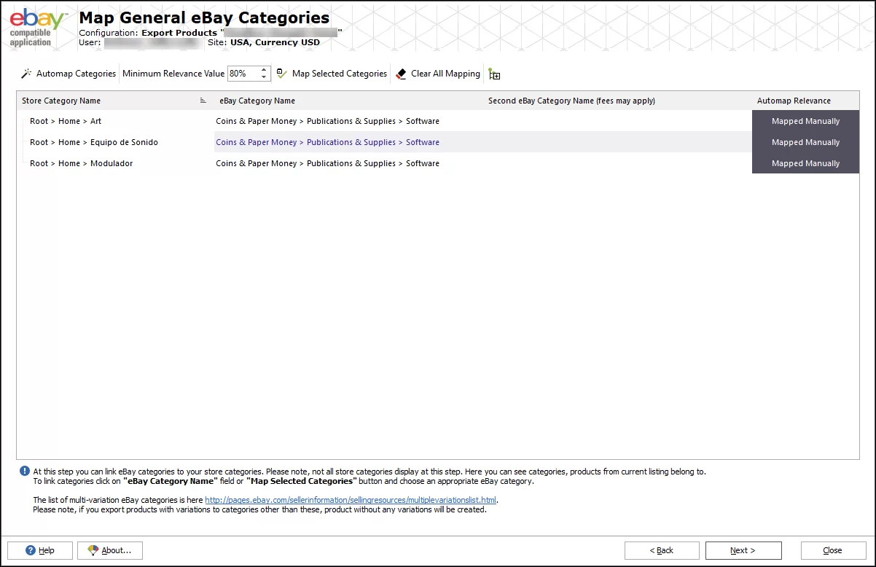Decrease the Minimum Relevance Value with down arrow
The height and width of the screenshot is (567, 876).
(x=264, y=77)
